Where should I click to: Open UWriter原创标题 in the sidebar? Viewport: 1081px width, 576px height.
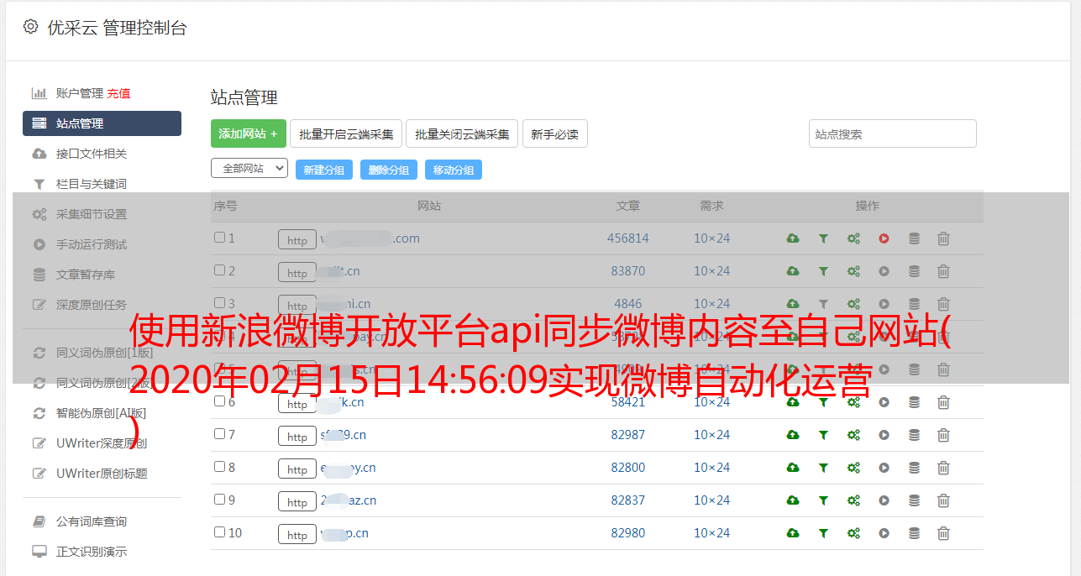102,474
